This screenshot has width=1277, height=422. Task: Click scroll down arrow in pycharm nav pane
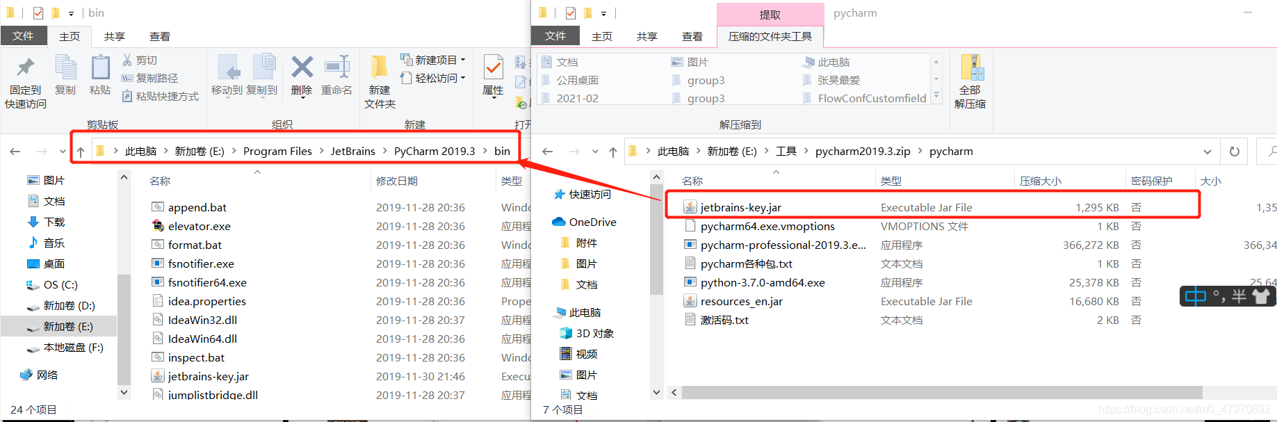point(656,393)
